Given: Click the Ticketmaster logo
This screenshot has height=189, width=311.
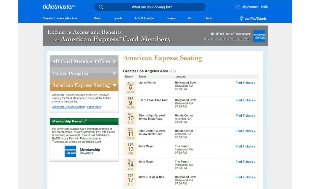Looking at the screenshot, I should [59, 7].
